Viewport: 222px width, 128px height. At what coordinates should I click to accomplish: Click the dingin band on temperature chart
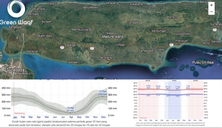pyautogui.click(x=174, y=81)
